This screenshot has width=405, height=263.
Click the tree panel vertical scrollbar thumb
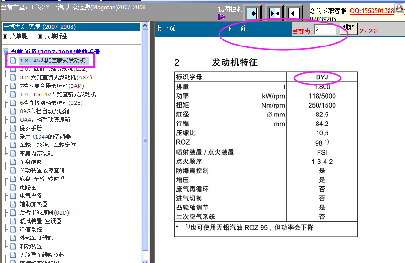pyautogui.click(x=145, y=140)
